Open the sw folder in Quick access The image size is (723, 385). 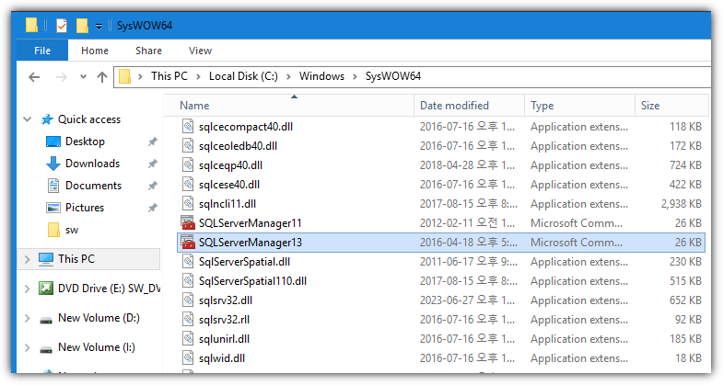pyautogui.click(x=72, y=230)
